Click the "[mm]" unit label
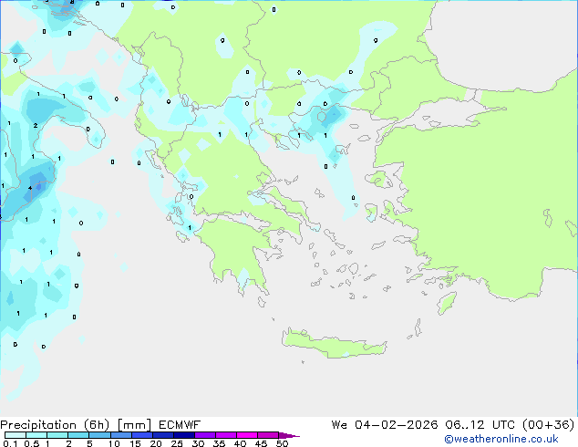This screenshot has width=578, height=447. pyautogui.click(x=134, y=425)
